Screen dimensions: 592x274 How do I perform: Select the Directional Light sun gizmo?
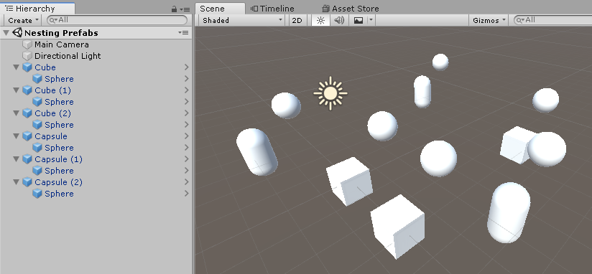click(x=330, y=93)
